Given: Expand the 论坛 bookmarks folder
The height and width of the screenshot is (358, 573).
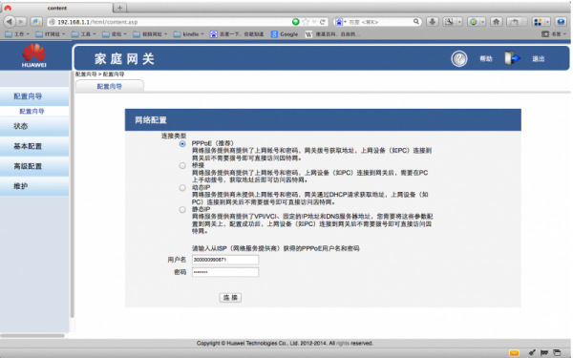Looking at the screenshot, I should 115,34.
